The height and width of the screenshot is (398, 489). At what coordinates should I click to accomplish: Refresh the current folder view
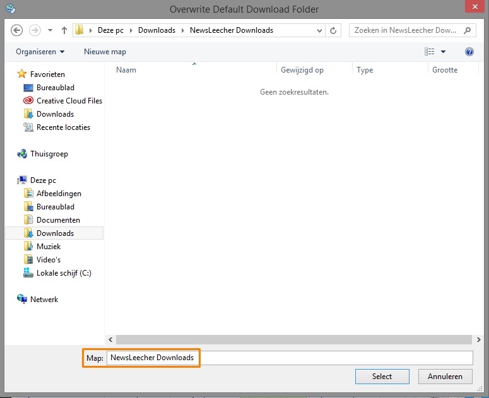click(x=334, y=30)
